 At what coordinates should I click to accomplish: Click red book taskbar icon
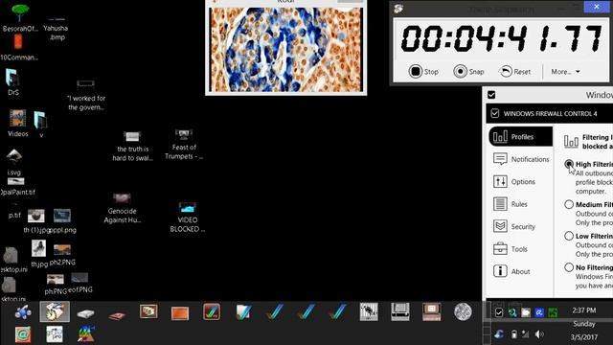click(117, 315)
